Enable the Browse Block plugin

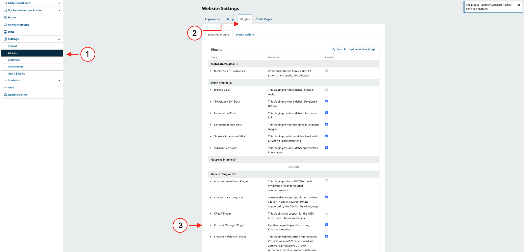[326, 89]
